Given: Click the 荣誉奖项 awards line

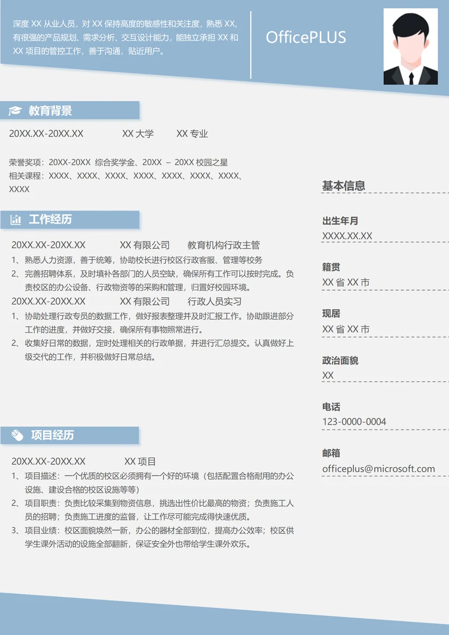Looking at the screenshot, I should (118, 163).
